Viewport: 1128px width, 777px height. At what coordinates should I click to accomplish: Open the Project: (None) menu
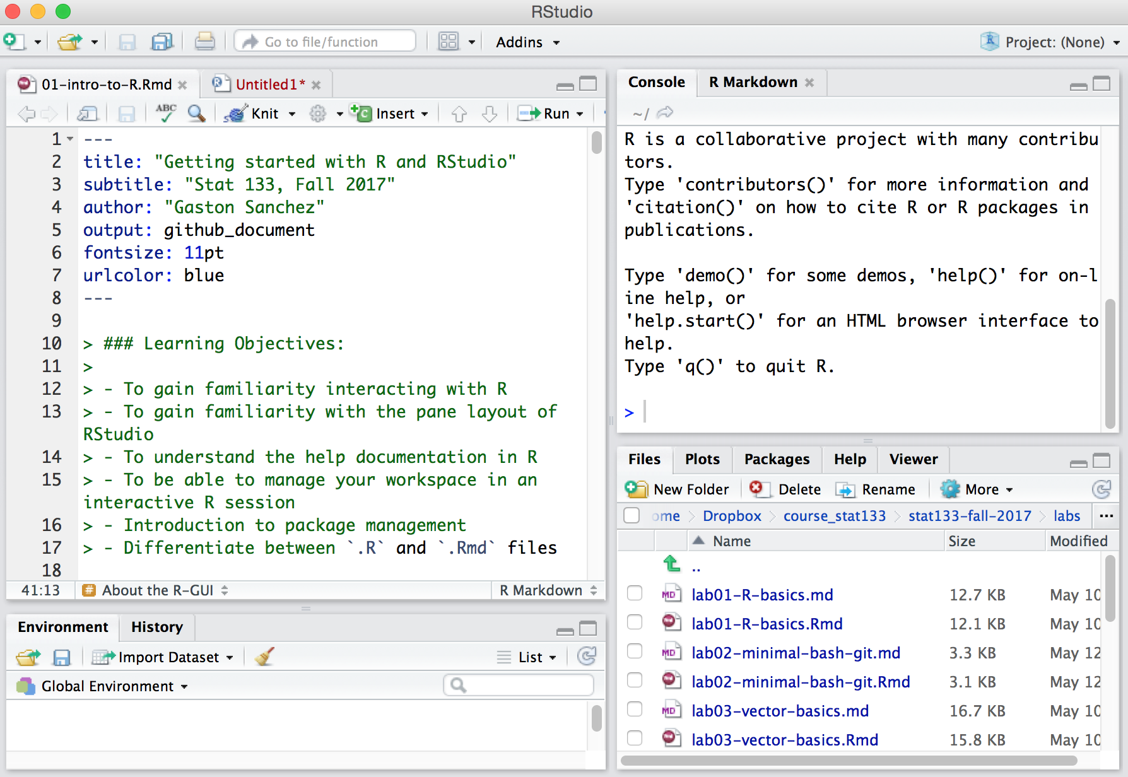(1050, 42)
